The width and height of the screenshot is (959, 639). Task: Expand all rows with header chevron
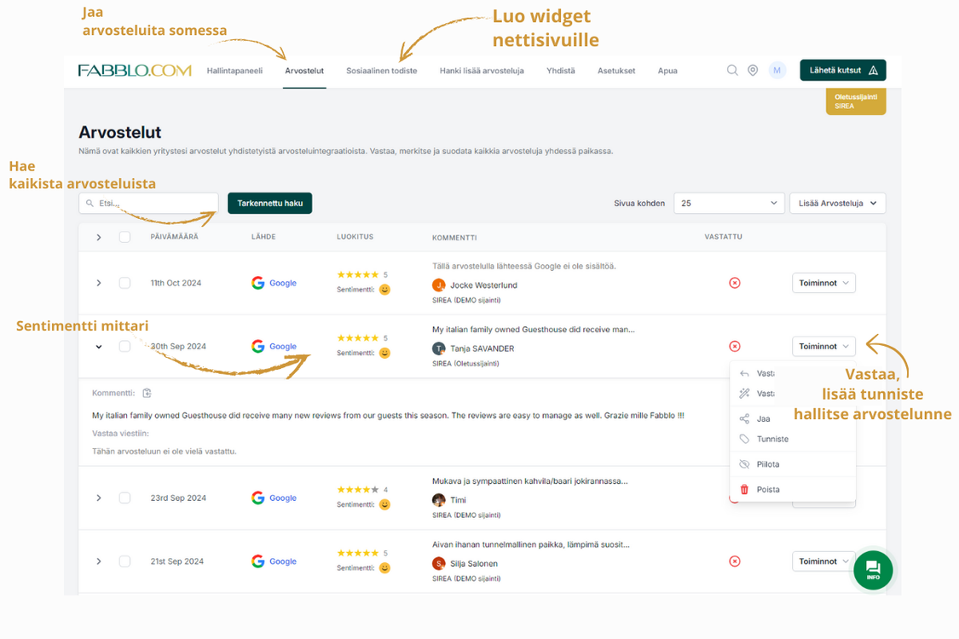pyautogui.click(x=99, y=237)
